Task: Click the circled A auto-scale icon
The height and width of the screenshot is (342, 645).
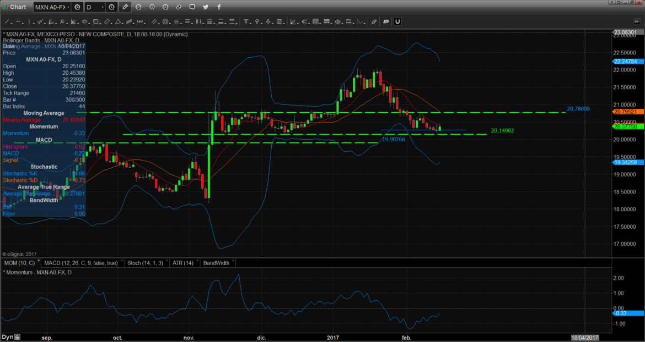Action: (165, 7)
